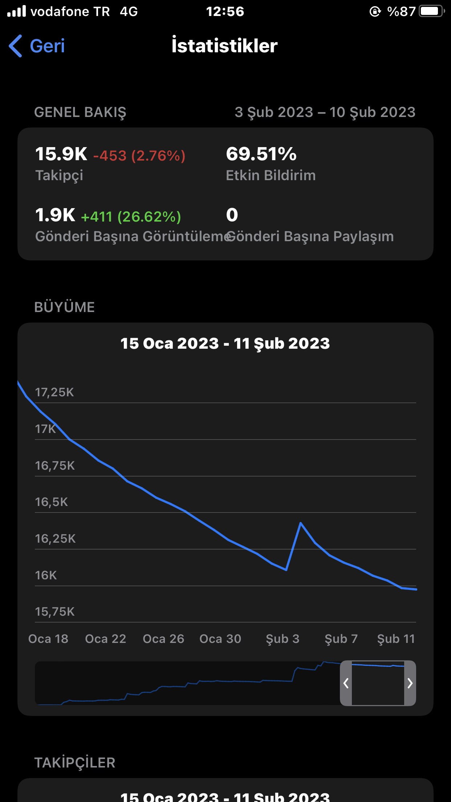The height and width of the screenshot is (802, 451).
Task: Tap the Geri back link text
Action: (47, 46)
